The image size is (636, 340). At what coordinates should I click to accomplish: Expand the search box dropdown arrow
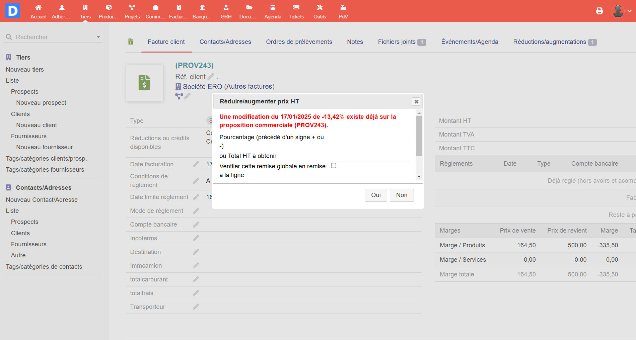98,37
